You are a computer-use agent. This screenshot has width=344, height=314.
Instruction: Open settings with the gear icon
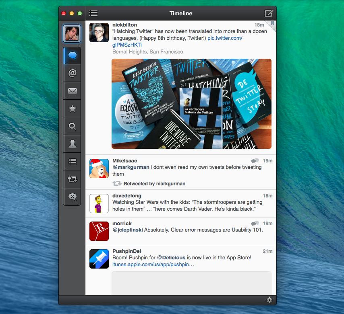tap(269, 300)
